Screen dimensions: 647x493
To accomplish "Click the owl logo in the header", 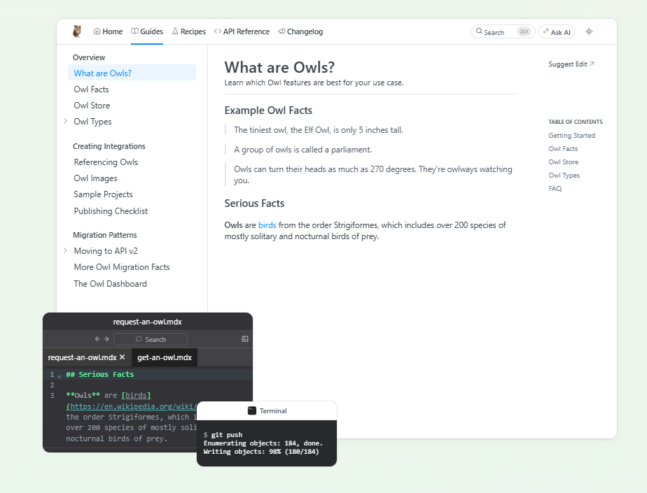I will point(77,31).
